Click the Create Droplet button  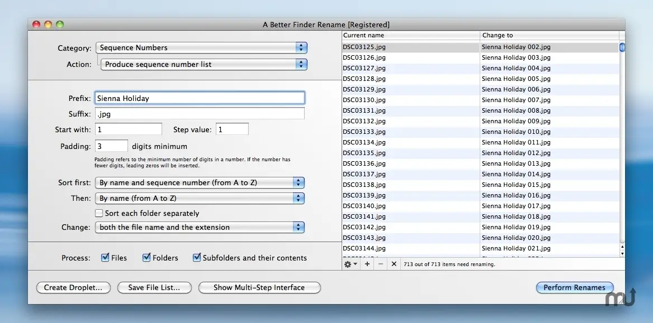click(73, 287)
